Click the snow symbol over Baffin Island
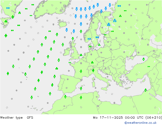Image resolution: width=162 pixels, height=125 pixels. [8, 8]
